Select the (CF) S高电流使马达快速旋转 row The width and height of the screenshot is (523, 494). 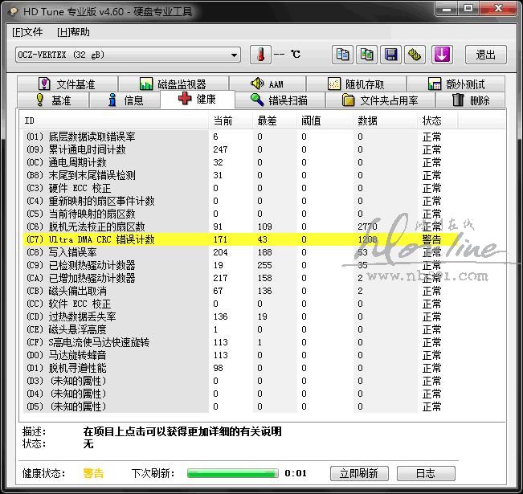tap(240, 342)
